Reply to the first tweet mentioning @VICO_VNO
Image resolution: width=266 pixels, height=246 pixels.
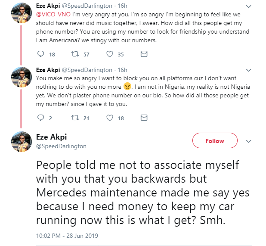(x=41, y=54)
